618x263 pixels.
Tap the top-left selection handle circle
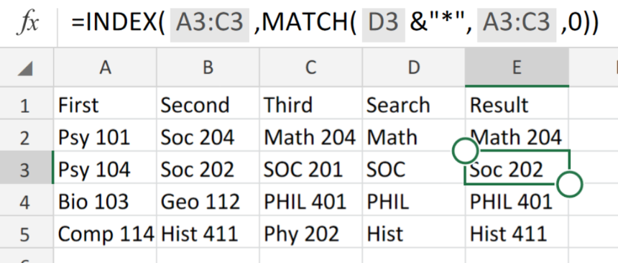(466, 150)
